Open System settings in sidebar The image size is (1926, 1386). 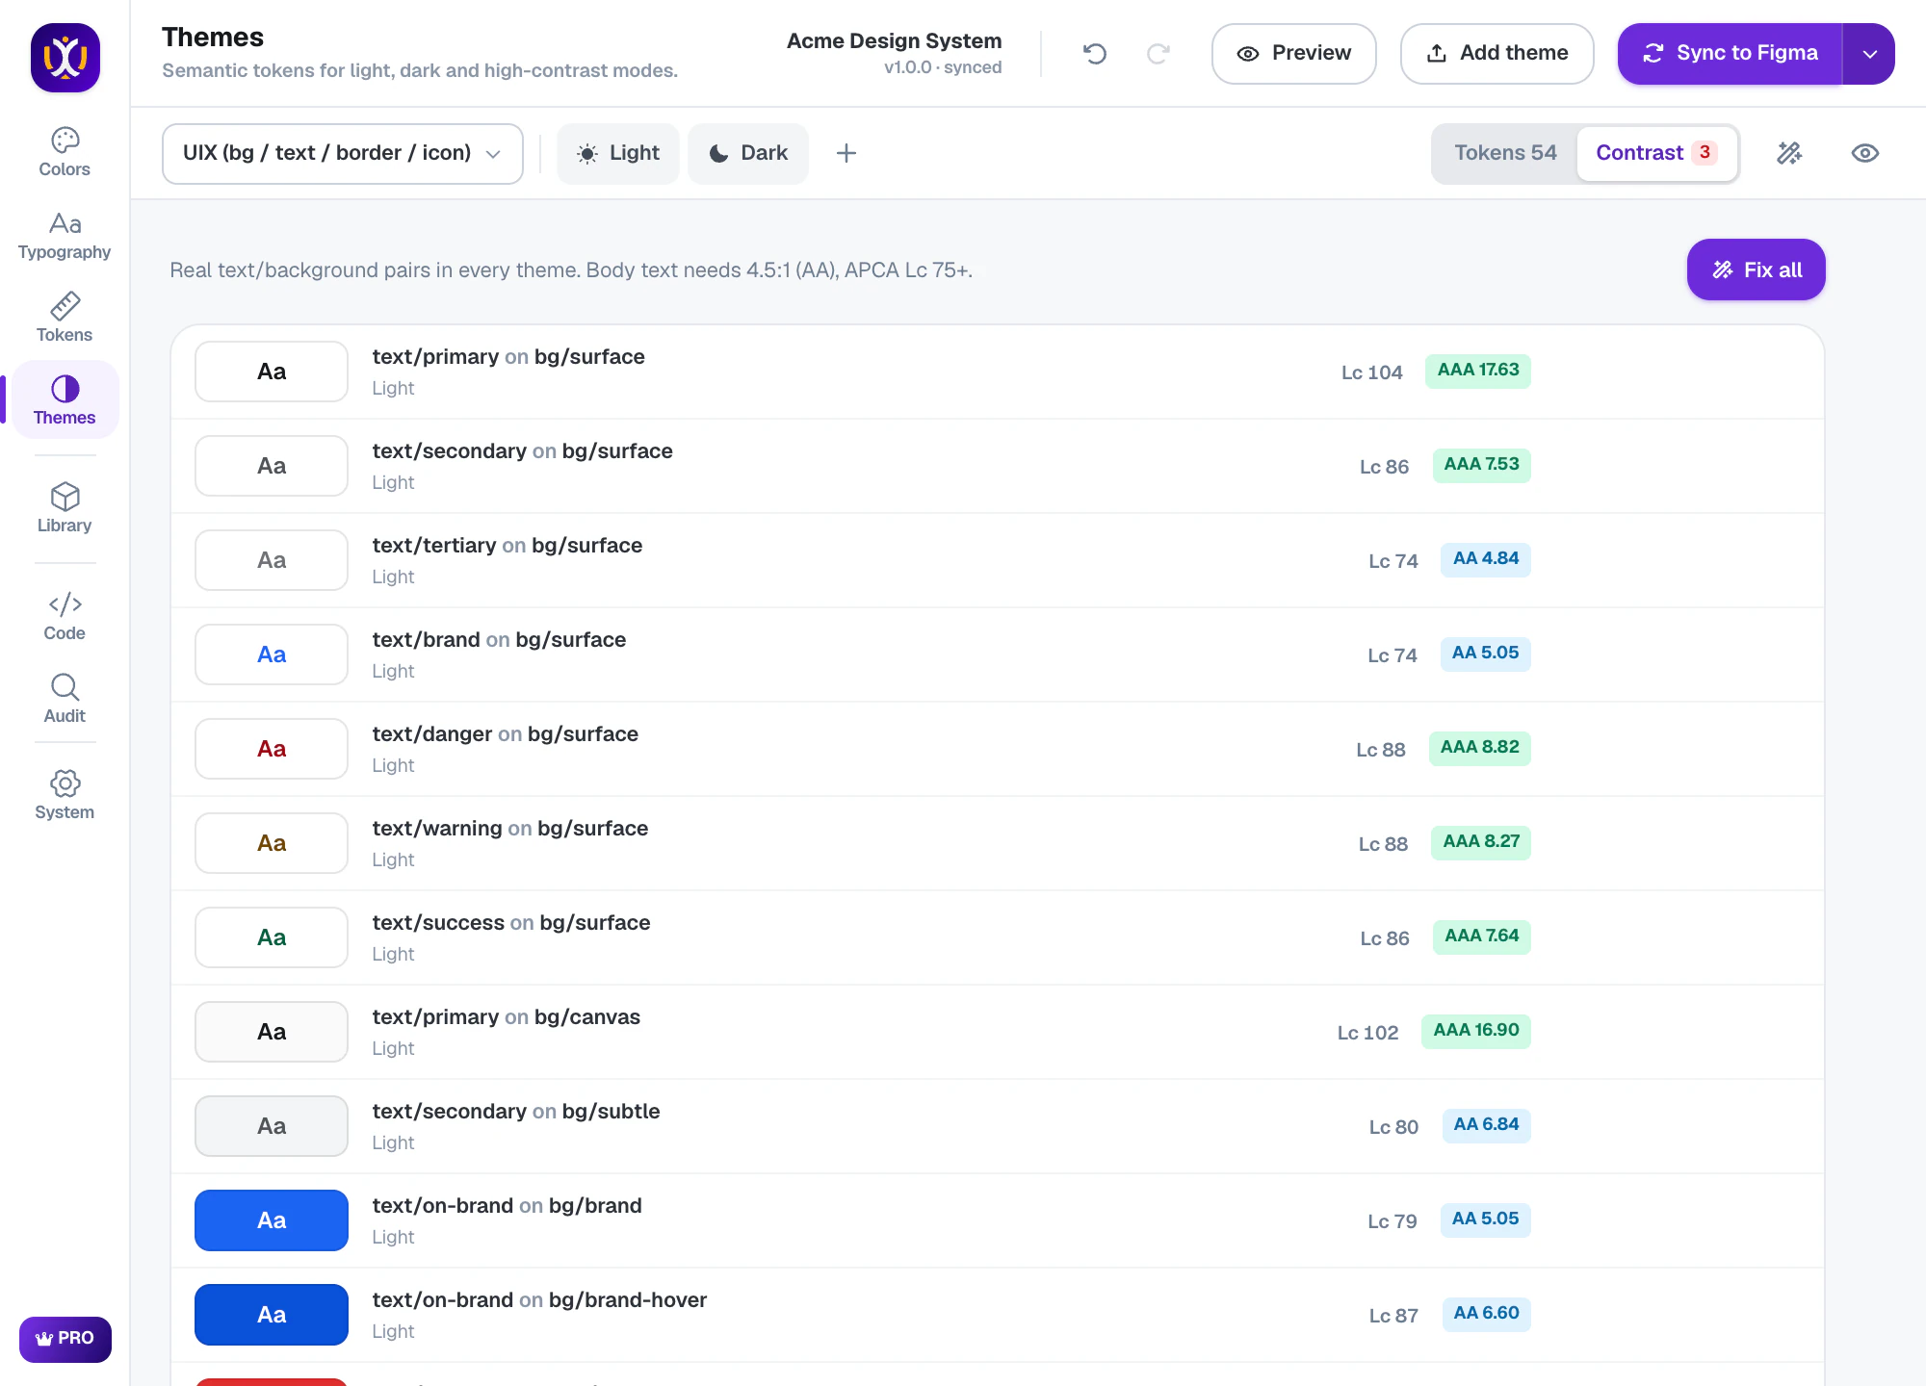[x=65, y=795]
